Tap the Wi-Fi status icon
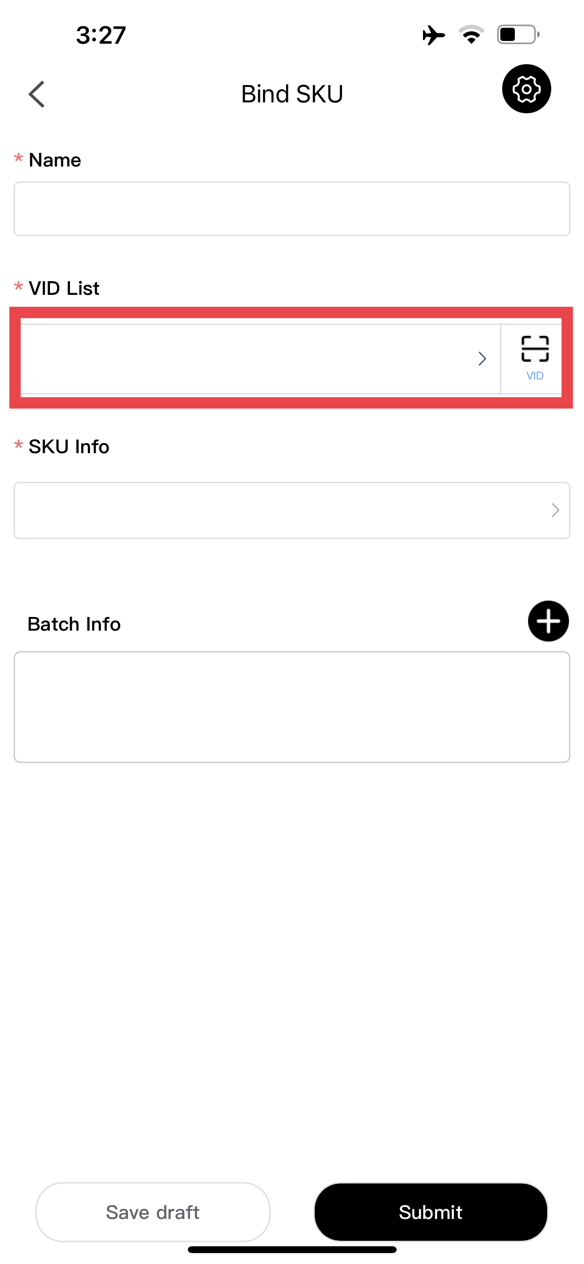 [x=471, y=35]
